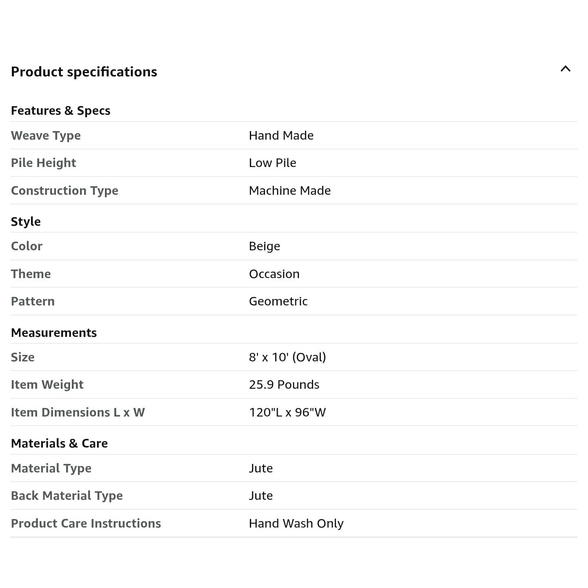Click the Back Material Type label
588x588 pixels.
(67, 496)
